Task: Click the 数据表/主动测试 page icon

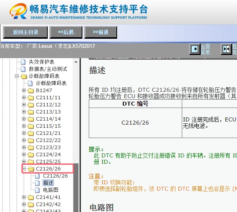Action: click(23, 69)
